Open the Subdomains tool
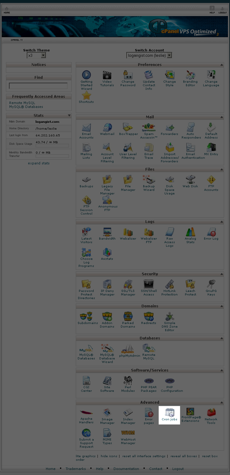This screenshot has height=475, width=230. coord(88,318)
